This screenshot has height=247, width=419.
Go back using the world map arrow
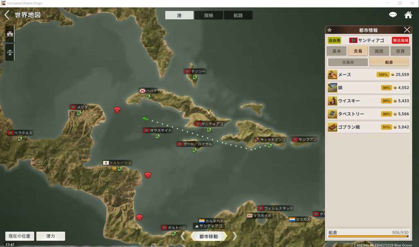(7, 15)
